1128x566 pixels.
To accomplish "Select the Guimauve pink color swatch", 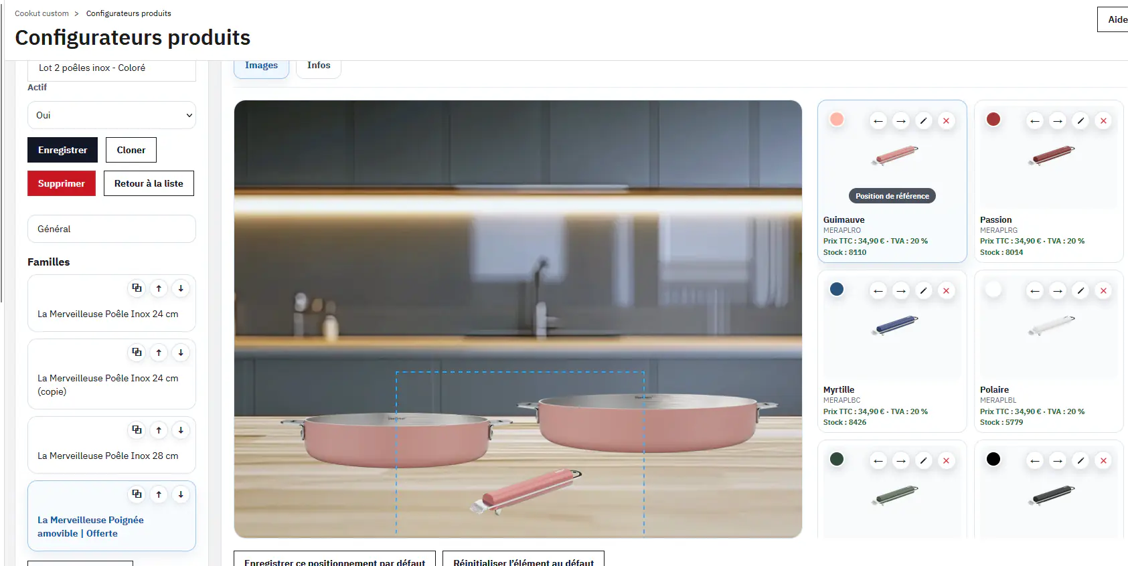I will pyautogui.click(x=837, y=119).
